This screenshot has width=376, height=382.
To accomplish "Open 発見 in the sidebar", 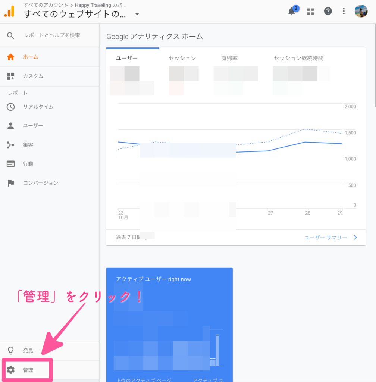I will pyautogui.click(x=50, y=350).
